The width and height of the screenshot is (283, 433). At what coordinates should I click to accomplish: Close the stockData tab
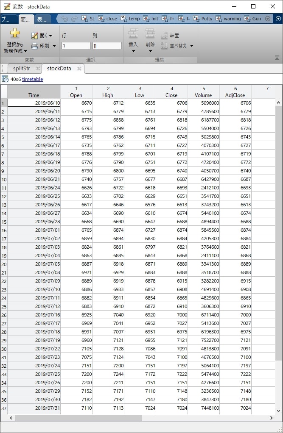(x=79, y=69)
